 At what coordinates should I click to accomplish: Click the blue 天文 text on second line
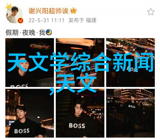point(76,83)
